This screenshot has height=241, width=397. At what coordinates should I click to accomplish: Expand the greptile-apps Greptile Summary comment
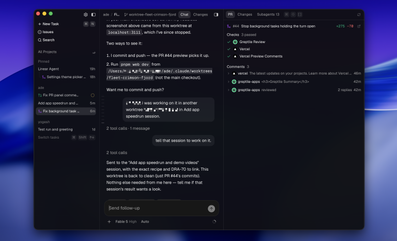pos(228,82)
